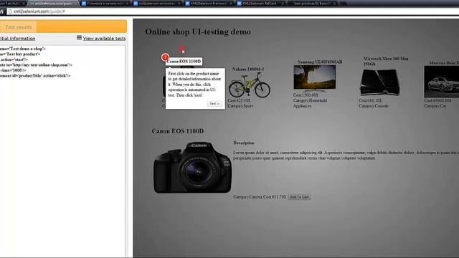Click the productTitle click line in the test code

[x=35, y=75]
